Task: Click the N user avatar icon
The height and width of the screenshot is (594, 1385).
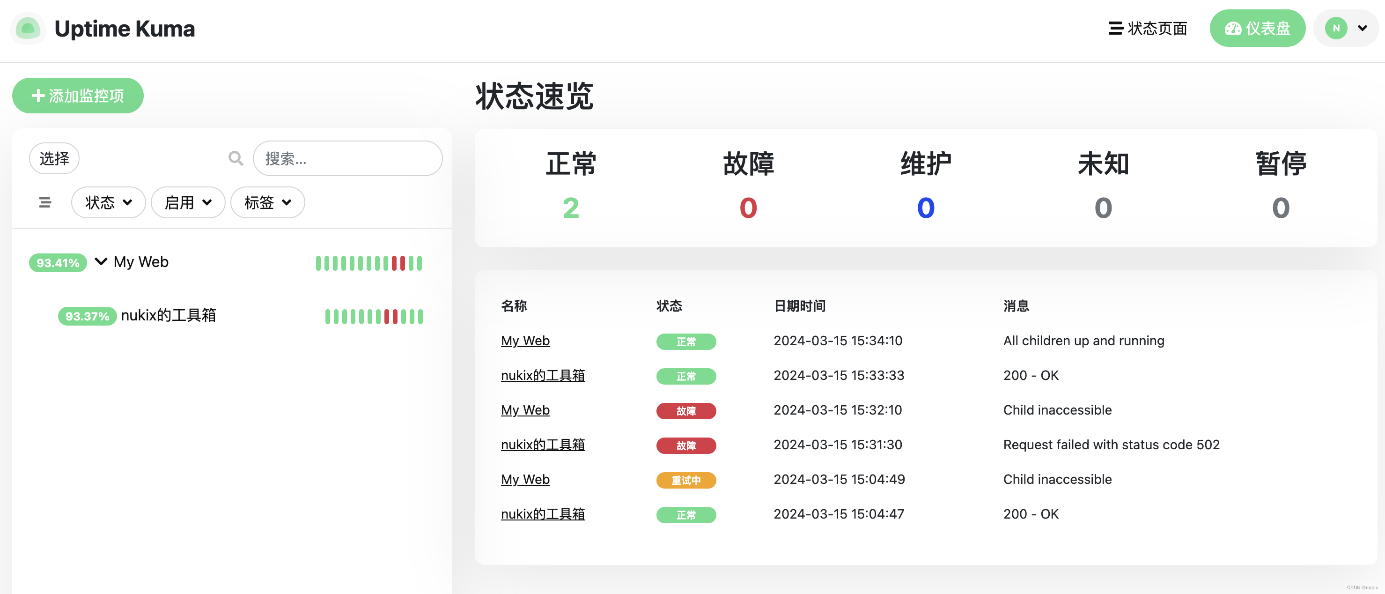Action: [1335, 29]
